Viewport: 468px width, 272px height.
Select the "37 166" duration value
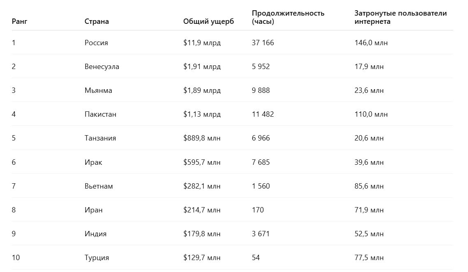click(x=263, y=43)
